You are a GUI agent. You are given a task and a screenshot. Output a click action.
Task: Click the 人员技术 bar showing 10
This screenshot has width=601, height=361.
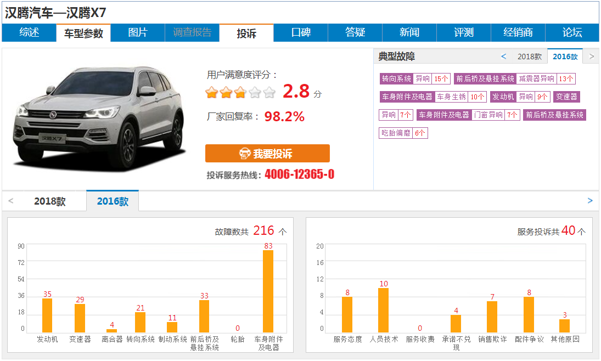384,310
